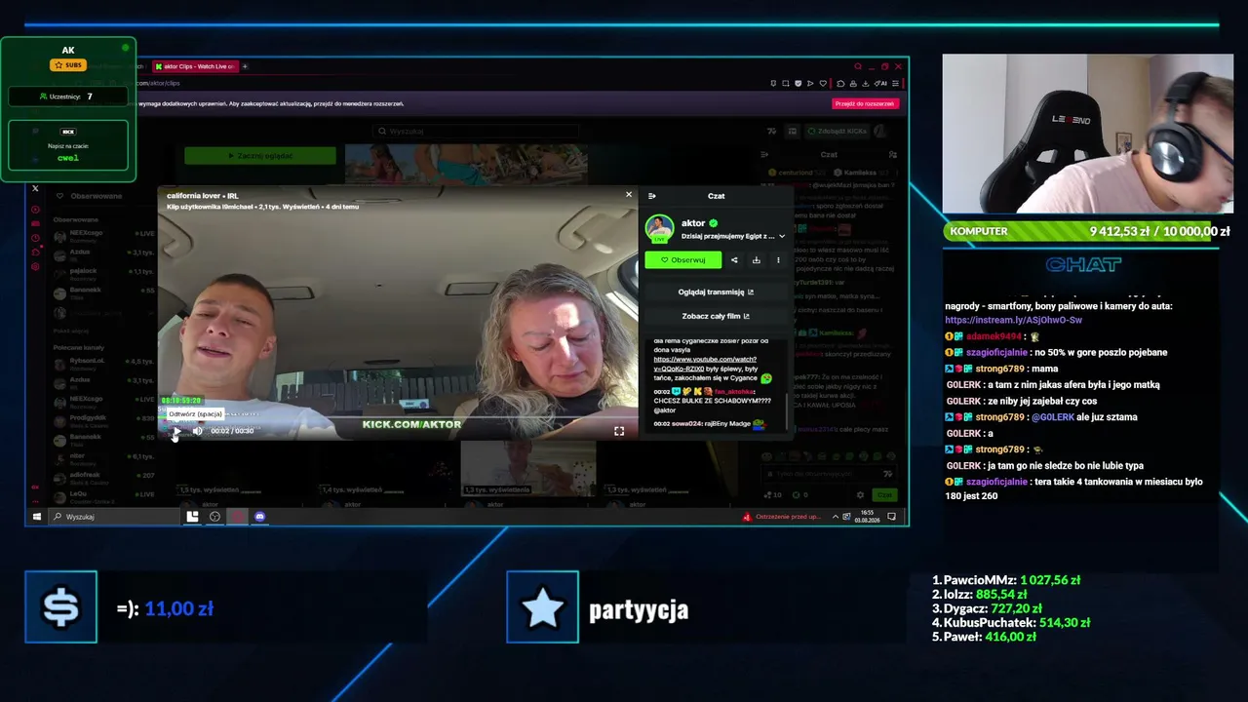Screen dimensions: 1248x702
Task: Open the white app icon on taskbar
Action: pos(192,517)
